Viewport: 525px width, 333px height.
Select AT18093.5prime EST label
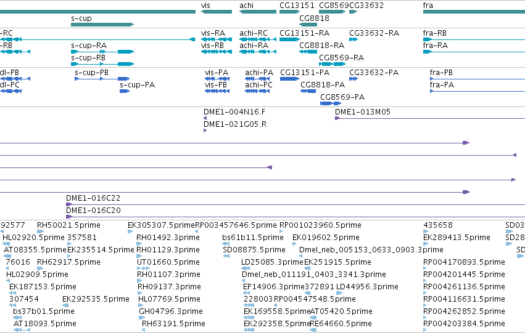45,324
